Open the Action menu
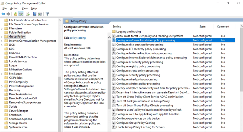The width and height of the screenshot is (243, 132). pyautogui.click(x=14, y=8)
